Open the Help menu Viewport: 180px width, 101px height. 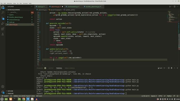click(30, 3)
